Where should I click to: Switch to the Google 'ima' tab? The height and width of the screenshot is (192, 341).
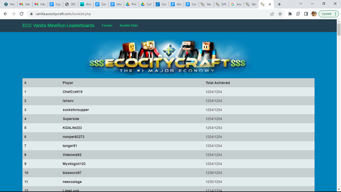[236, 4]
